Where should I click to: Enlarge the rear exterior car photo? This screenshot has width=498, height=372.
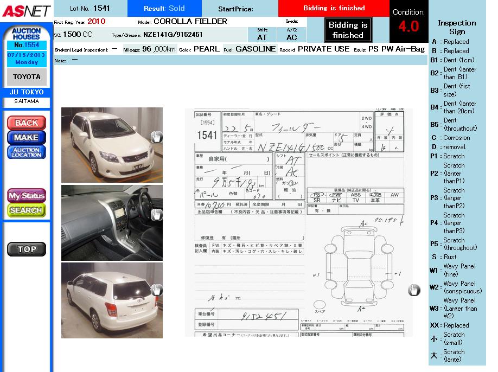coord(108,300)
